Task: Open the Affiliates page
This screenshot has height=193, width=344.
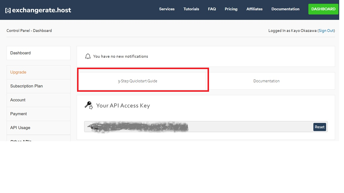Action: (254, 9)
